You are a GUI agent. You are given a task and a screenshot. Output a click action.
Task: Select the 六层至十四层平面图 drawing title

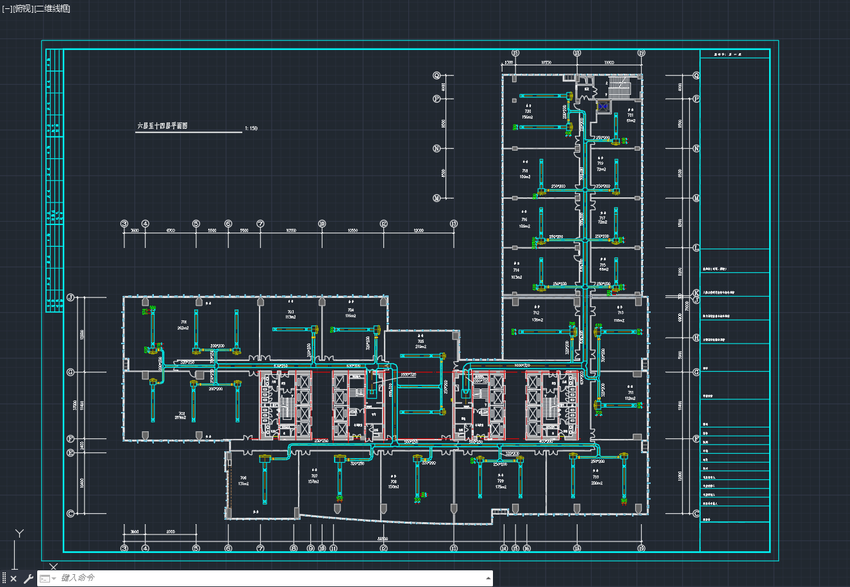(162, 126)
